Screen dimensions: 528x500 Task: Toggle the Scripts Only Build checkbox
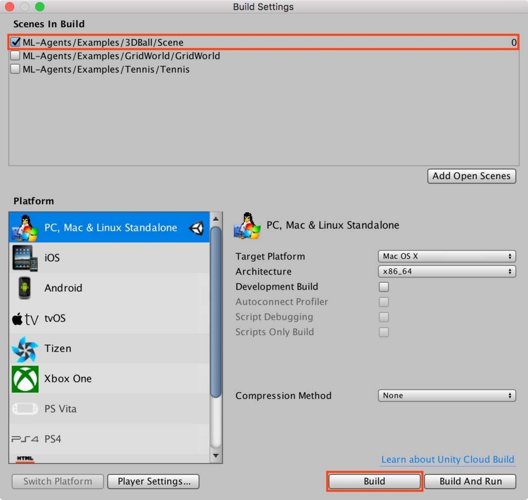coord(384,332)
